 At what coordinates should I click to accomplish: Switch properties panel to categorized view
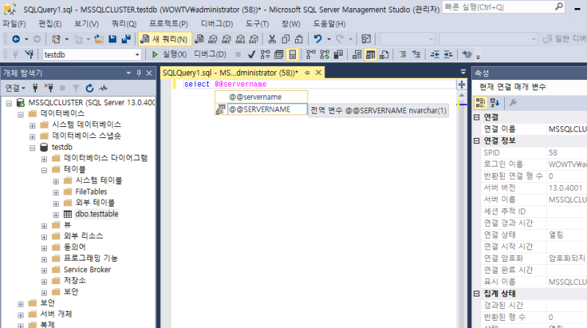coord(481,102)
